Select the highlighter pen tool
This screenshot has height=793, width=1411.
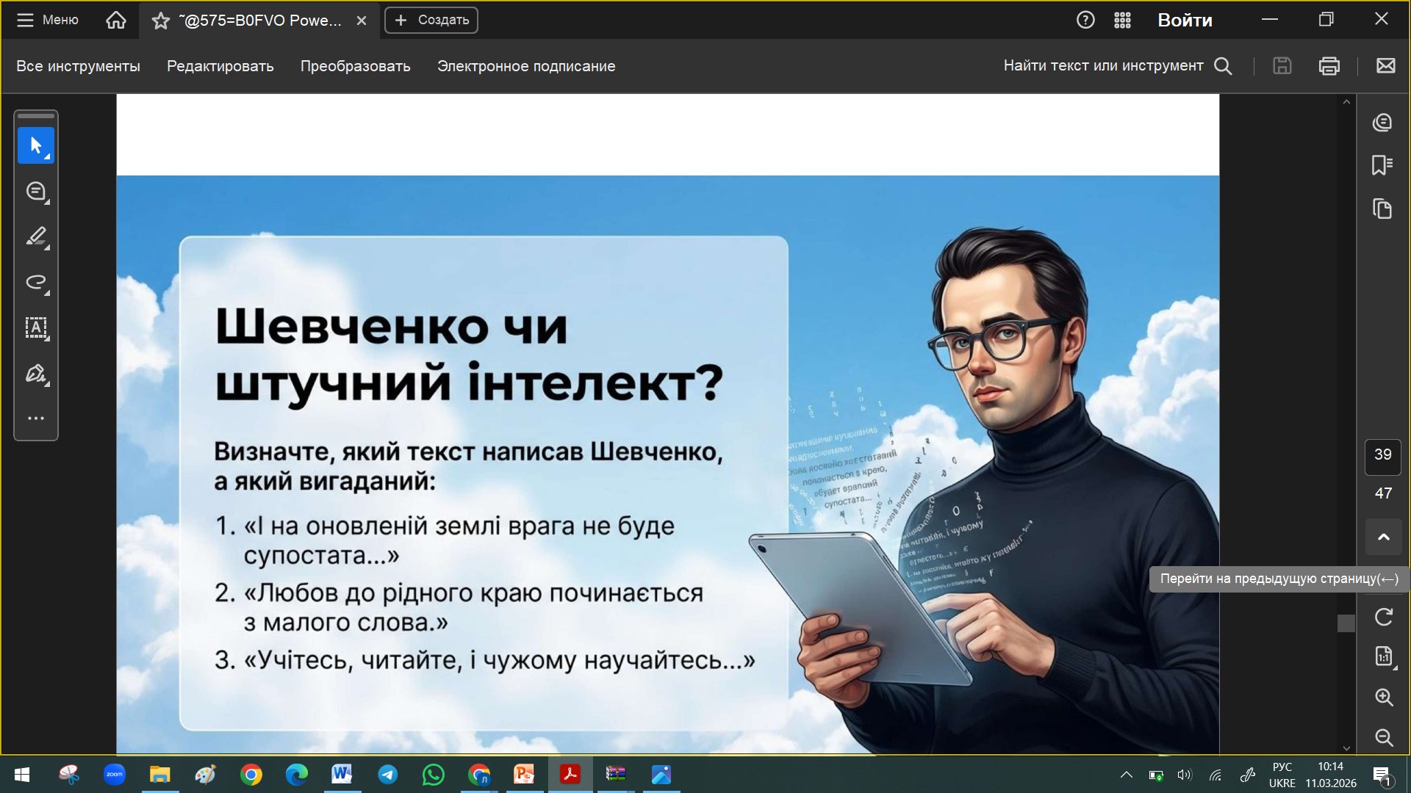[x=36, y=236]
